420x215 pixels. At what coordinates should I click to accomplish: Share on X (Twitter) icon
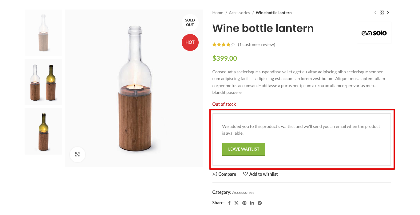tap(236, 203)
